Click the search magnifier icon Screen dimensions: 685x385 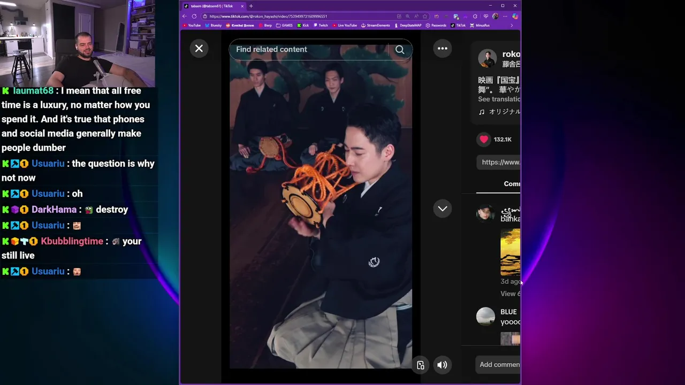coord(400,50)
